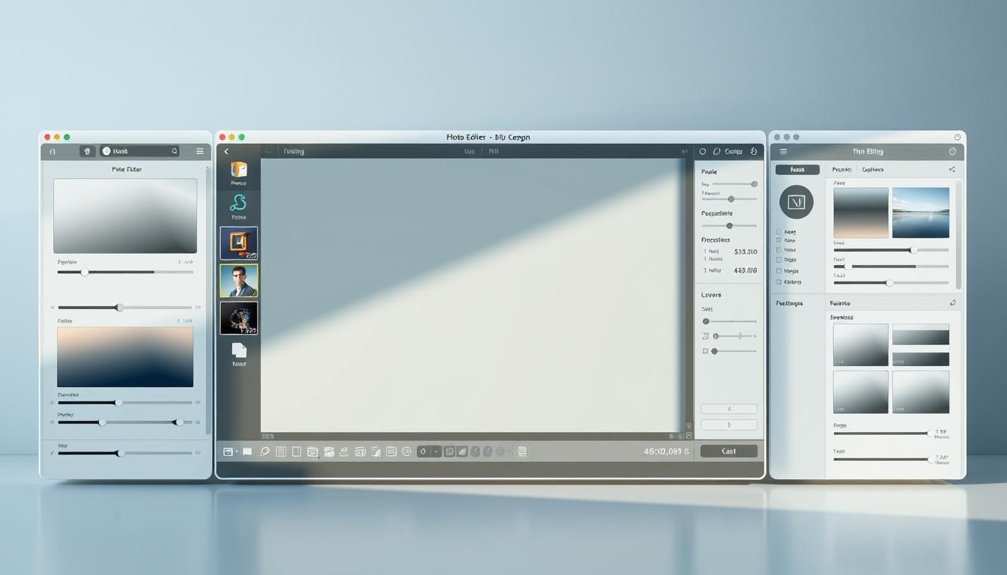Screen dimensions: 1007x575
Task: Click the single page icon in the bottom toolbar
Action: pos(297,451)
